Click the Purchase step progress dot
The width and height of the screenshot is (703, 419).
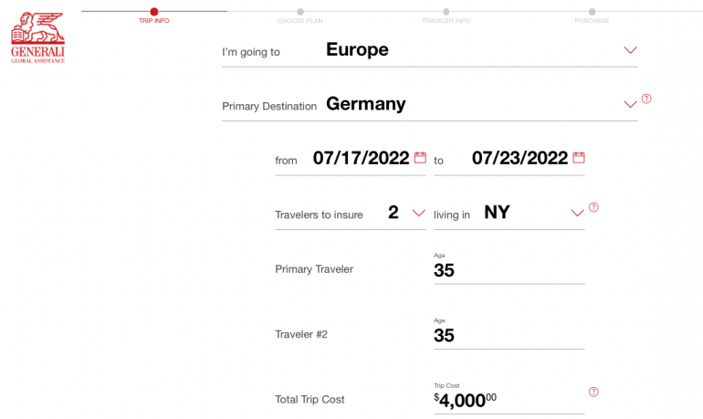click(592, 11)
